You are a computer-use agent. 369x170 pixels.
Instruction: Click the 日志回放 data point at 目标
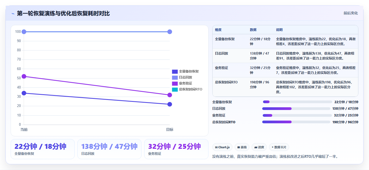(170, 32)
